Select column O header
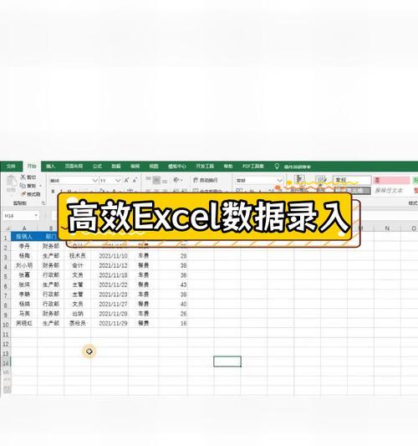This screenshot has height=446, width=418. [x=410, y=228]
